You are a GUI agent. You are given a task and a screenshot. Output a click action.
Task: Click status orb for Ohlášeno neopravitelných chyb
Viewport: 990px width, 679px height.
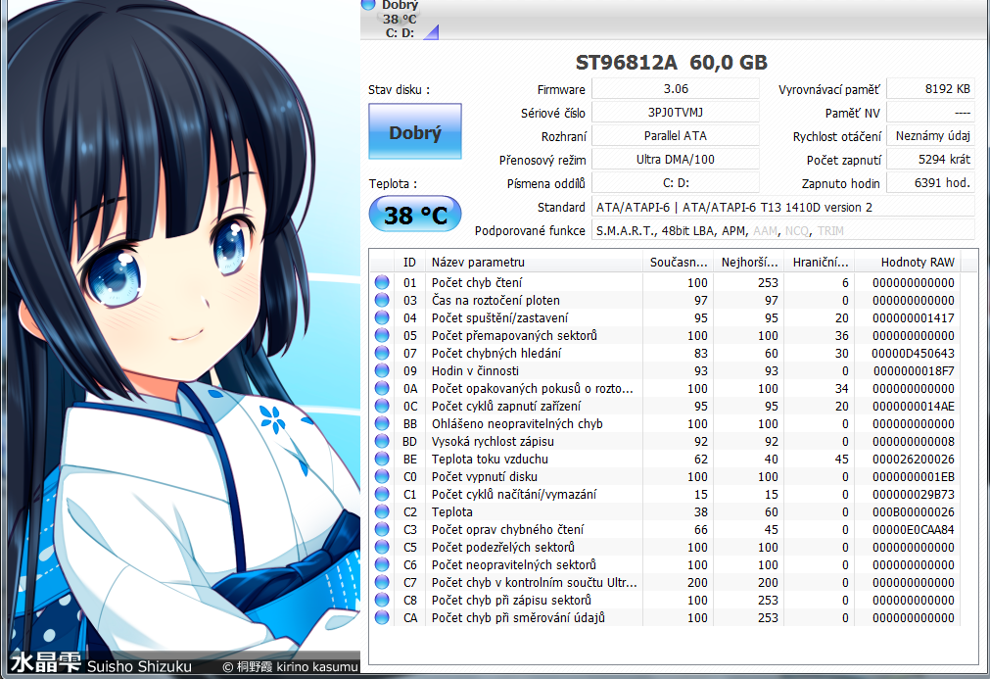[382, 424]
